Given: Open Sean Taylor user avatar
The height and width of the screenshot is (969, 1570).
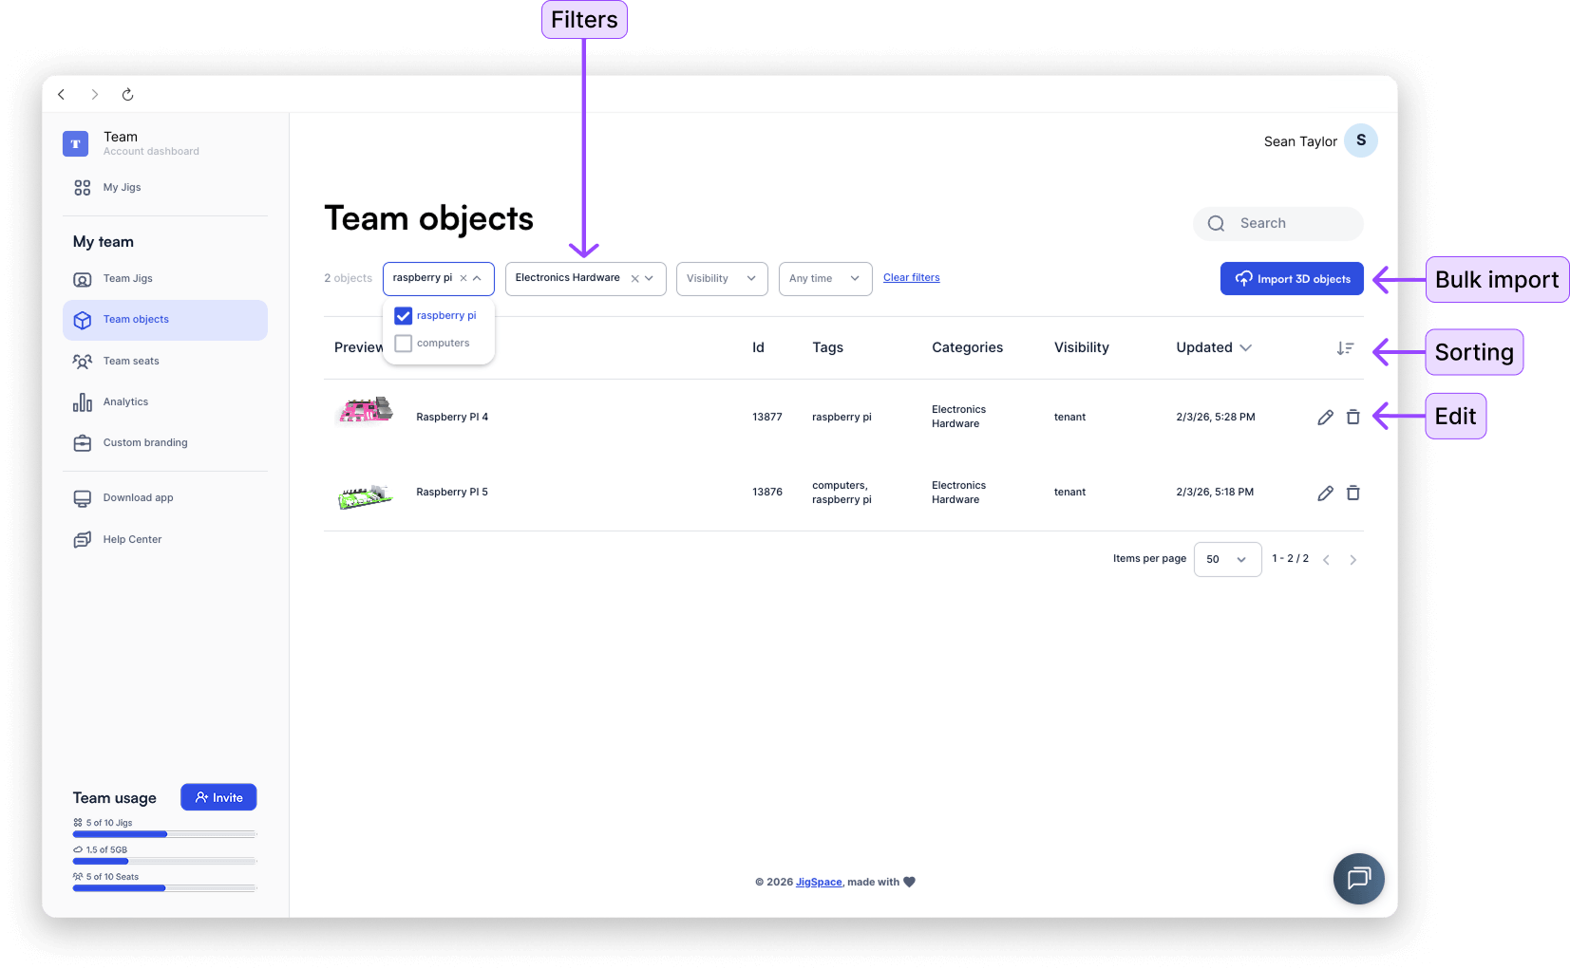Looking at the screenshot, I should click(1361, 140).
